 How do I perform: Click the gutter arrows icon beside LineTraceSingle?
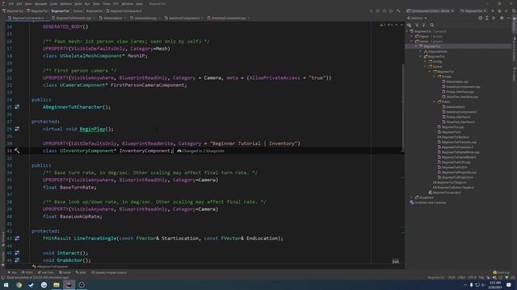[x=17, y=238]
